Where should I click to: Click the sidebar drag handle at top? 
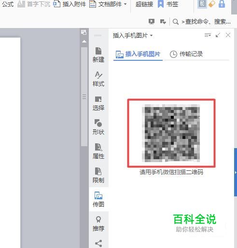pos(98,35)
